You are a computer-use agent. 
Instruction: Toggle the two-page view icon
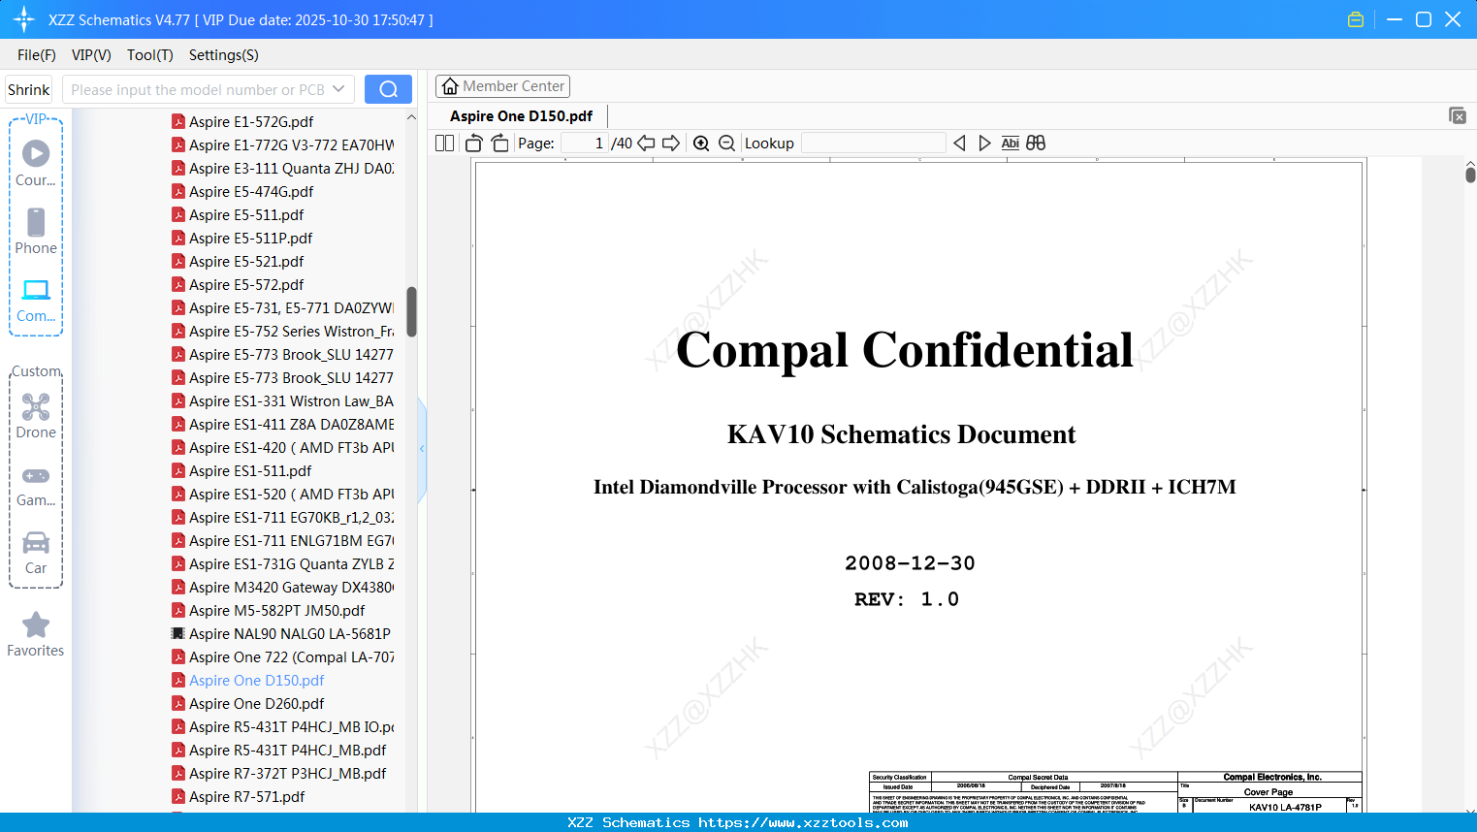444,144
